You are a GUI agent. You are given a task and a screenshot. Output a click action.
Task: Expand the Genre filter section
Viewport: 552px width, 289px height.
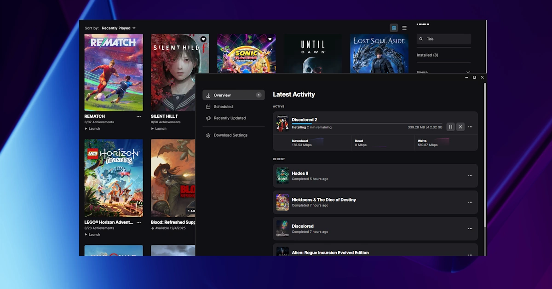pyautogui.click(x=468, y=72)
